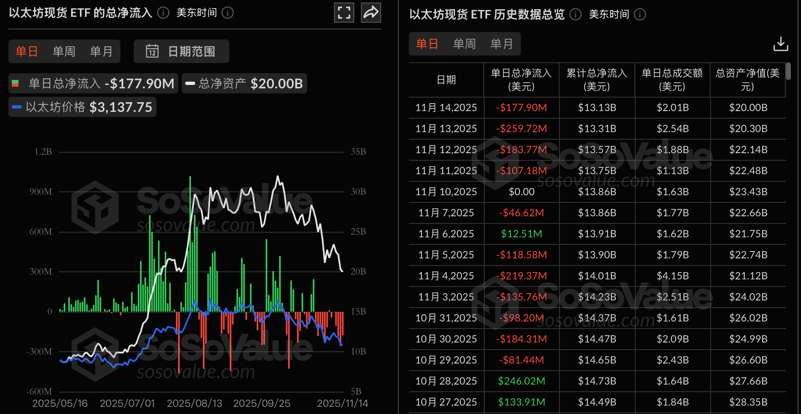Click the 累计总净流入 column header
Image resolution: width=801 pixels, height=414 pixels.
point(597,80)
